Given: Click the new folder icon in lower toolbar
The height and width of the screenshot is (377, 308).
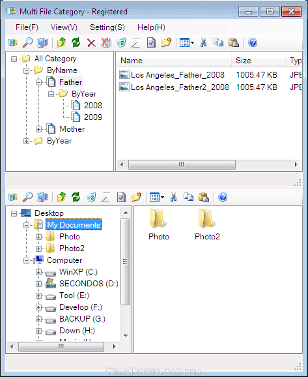Looking at the screenshot, I should point(136,197).
